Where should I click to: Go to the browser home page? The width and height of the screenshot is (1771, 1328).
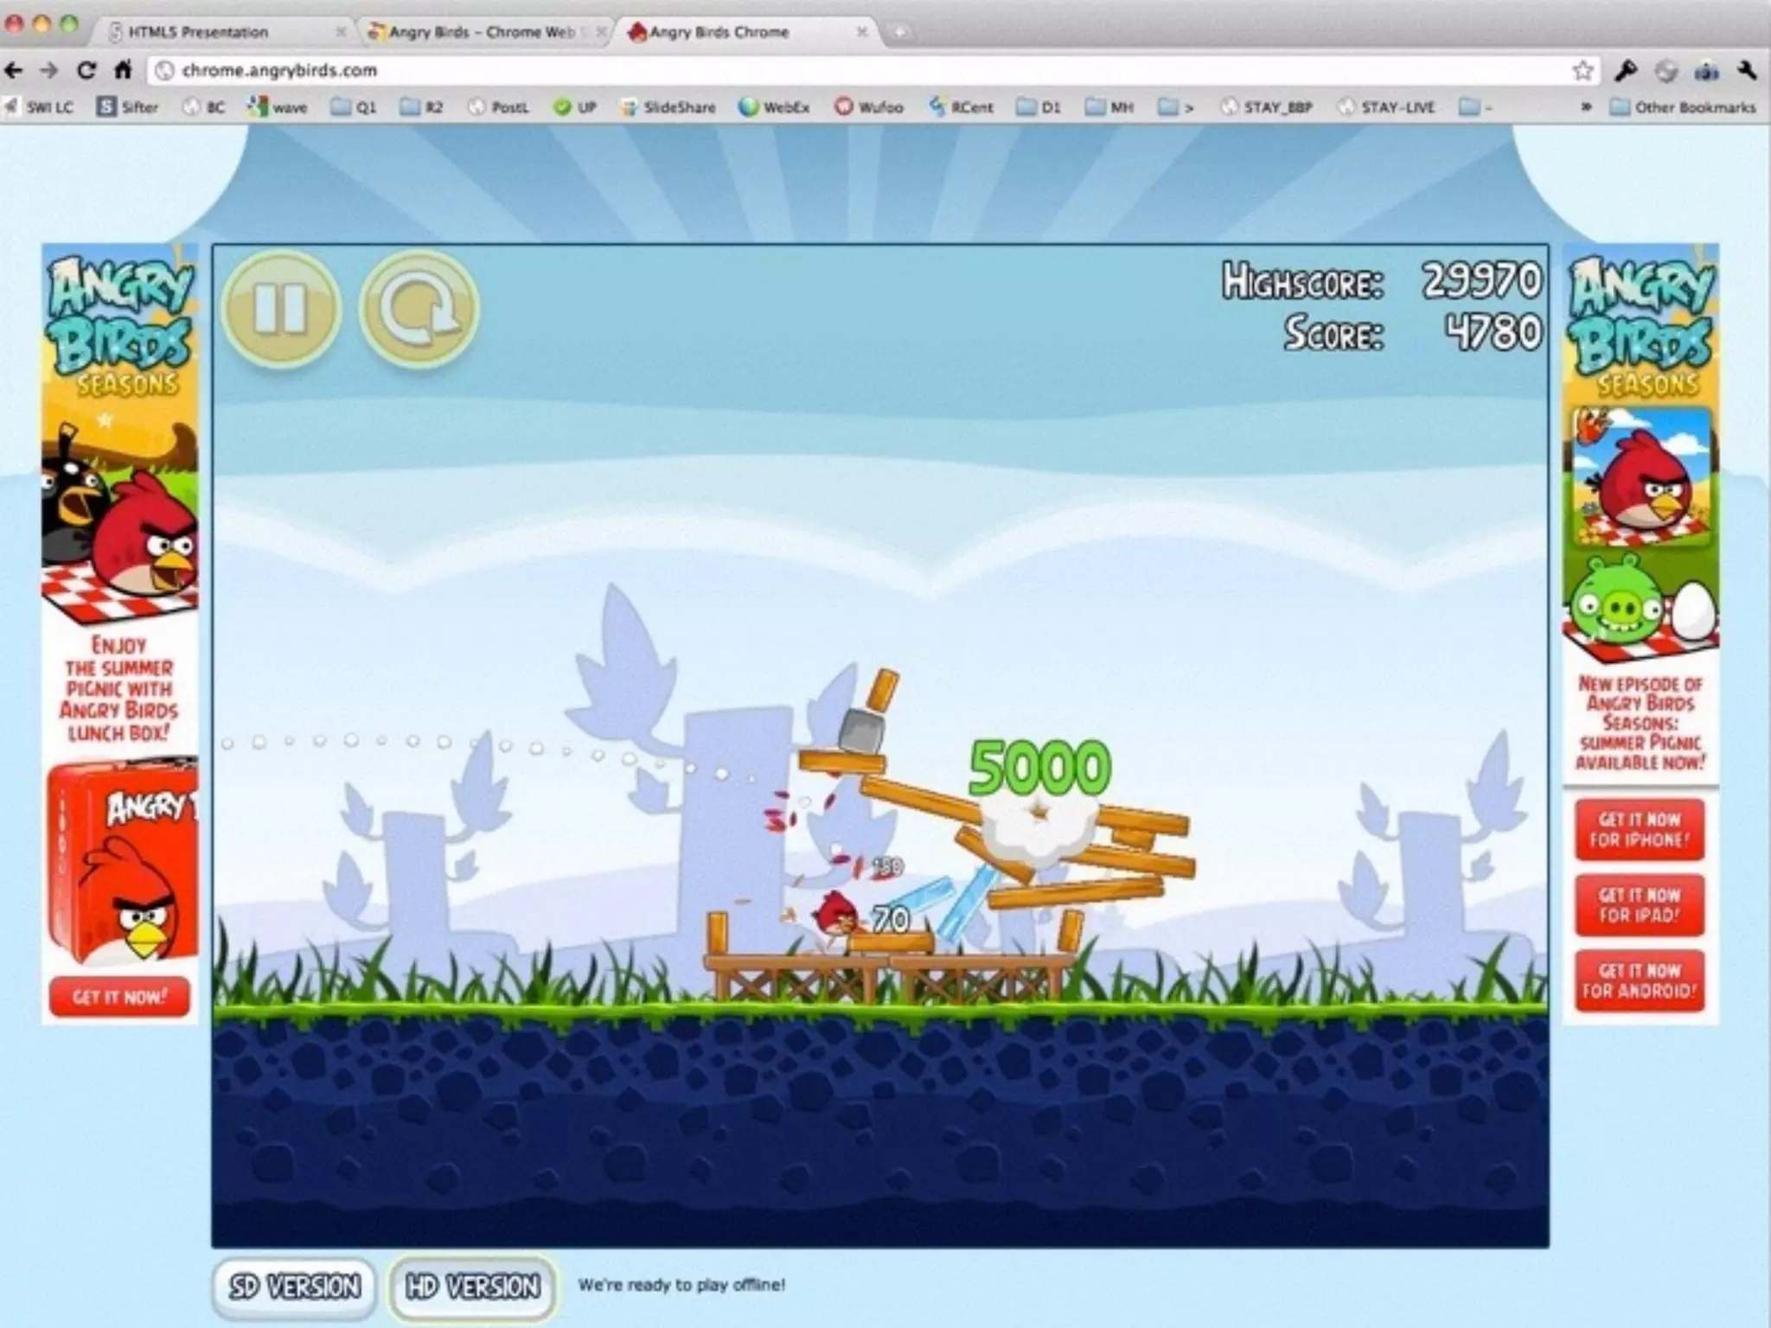click(x=123, y=70)
